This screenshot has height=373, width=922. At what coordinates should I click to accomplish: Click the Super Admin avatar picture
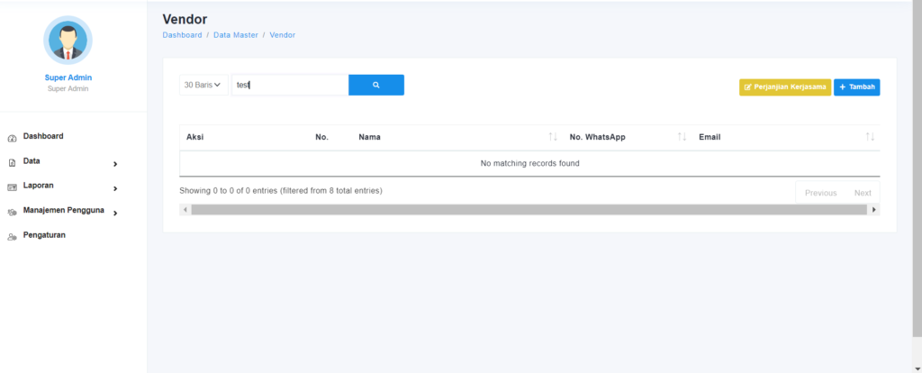[x=68, y=40]
